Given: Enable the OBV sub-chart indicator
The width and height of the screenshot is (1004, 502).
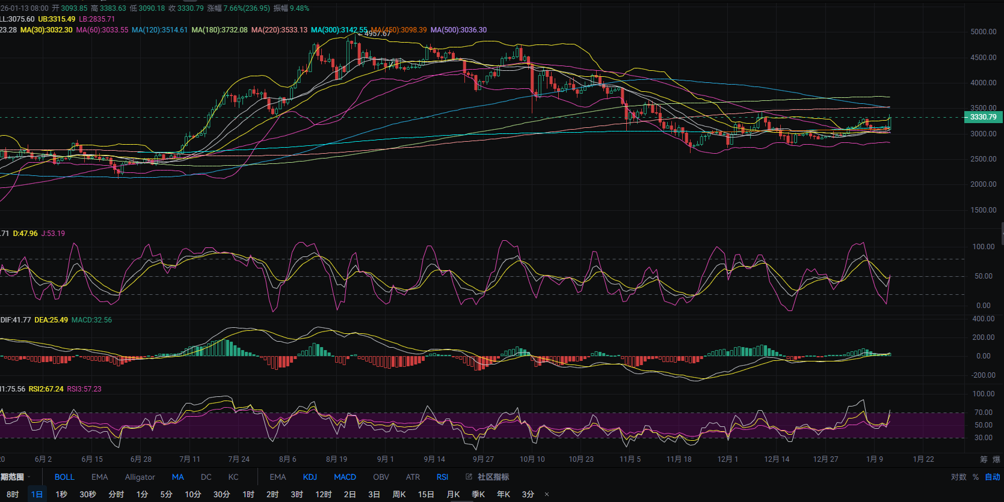Looking at the screenshot, I should pos(381,477).
